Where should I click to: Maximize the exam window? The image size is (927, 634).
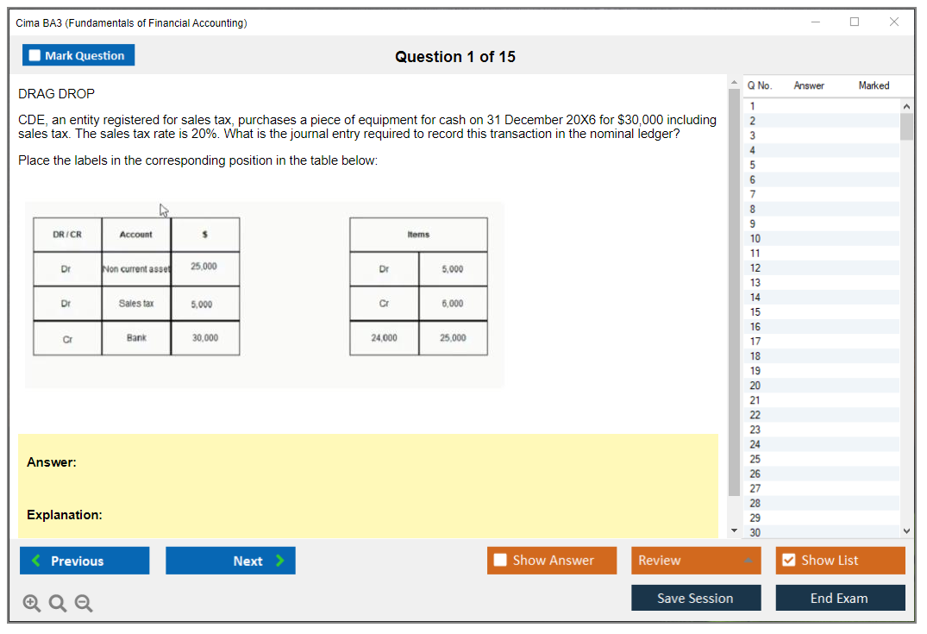tap(855, 22)
